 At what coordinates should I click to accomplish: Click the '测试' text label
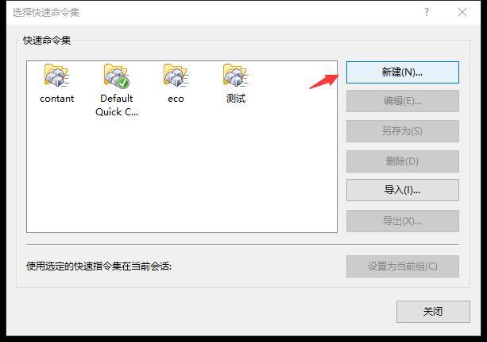pyautogui.click(x=236, y=99)
